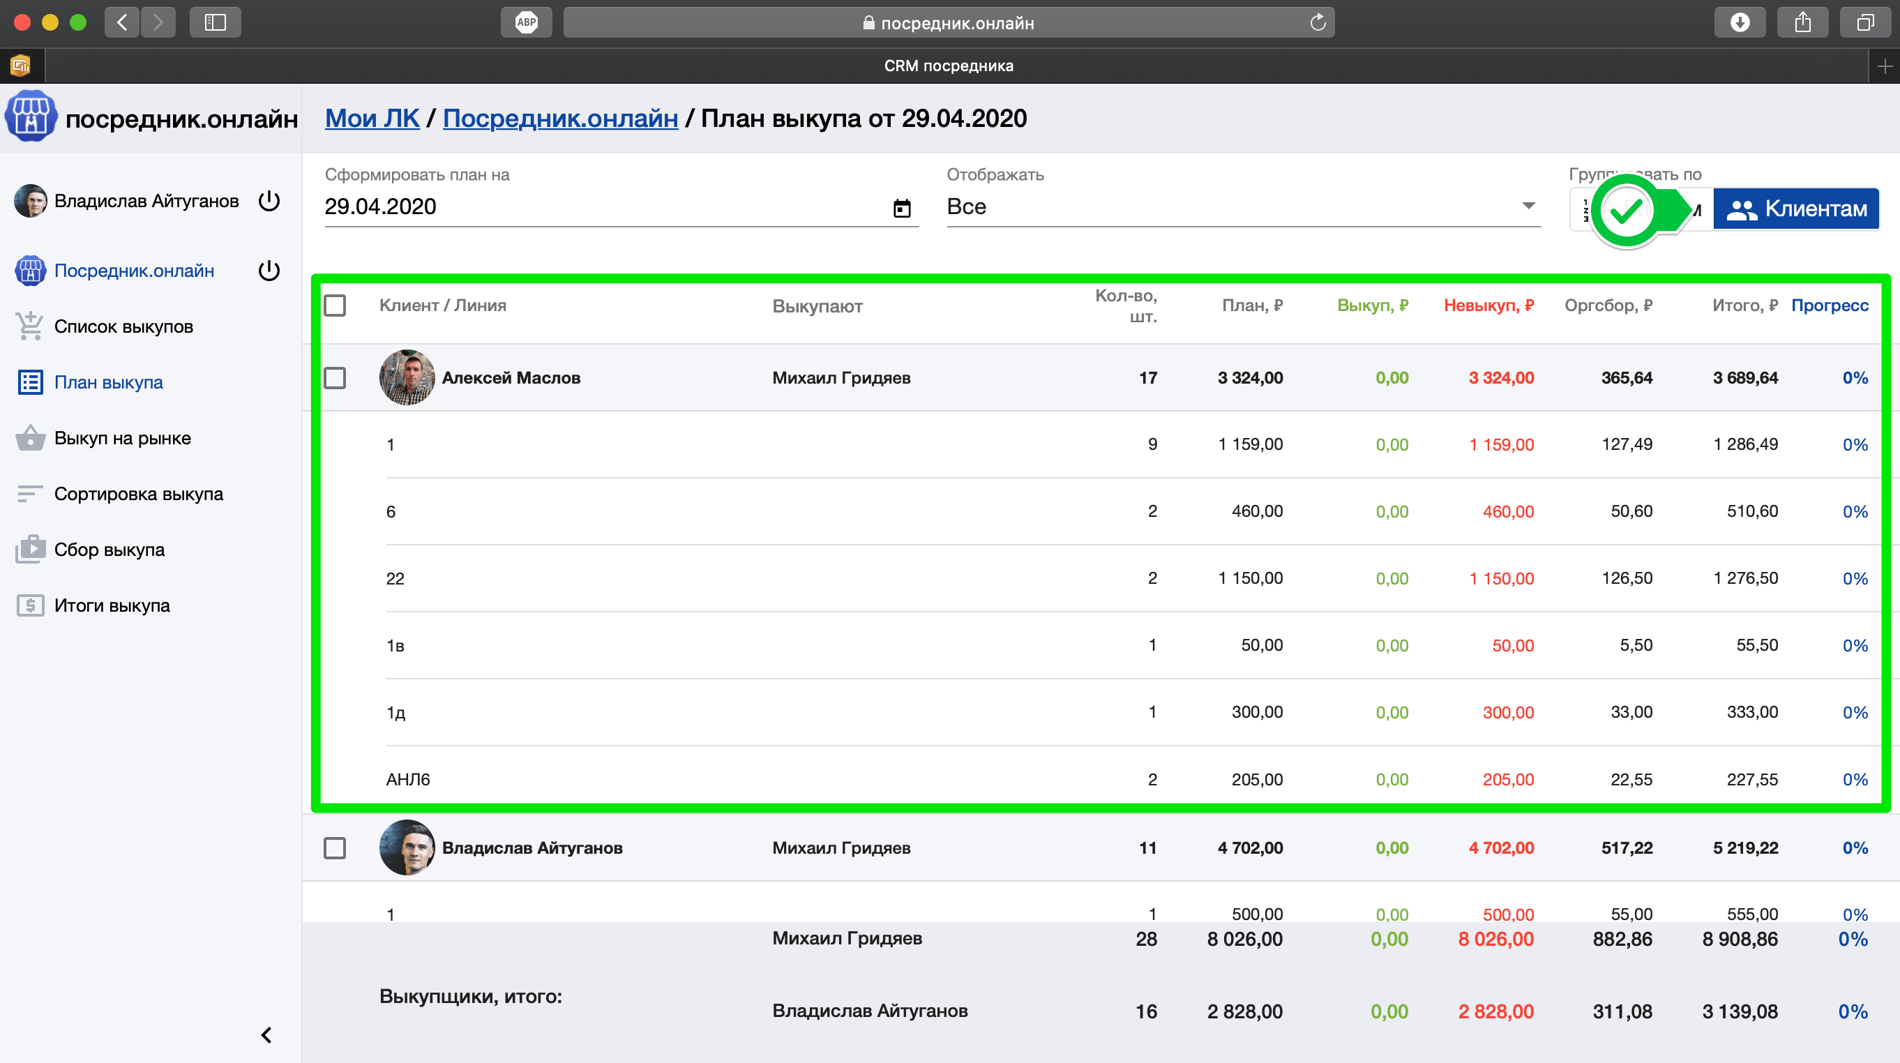Group plan by Клиентам button
The width and height of the screenshot is (1900, 1063).
[1795, 209]
